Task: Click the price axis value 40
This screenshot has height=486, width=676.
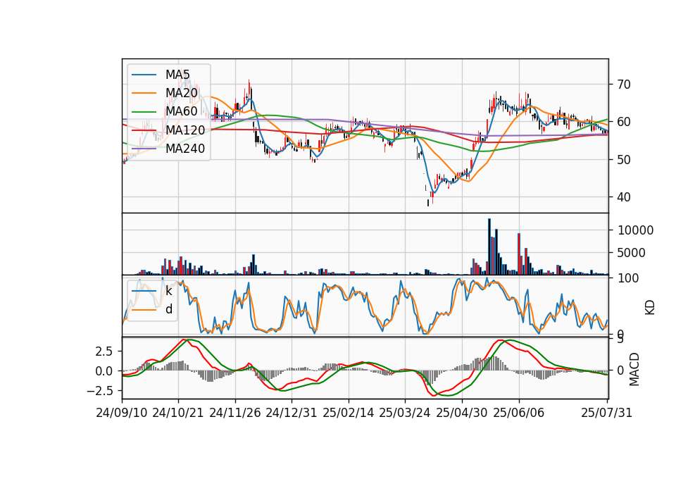Action: 624,197
